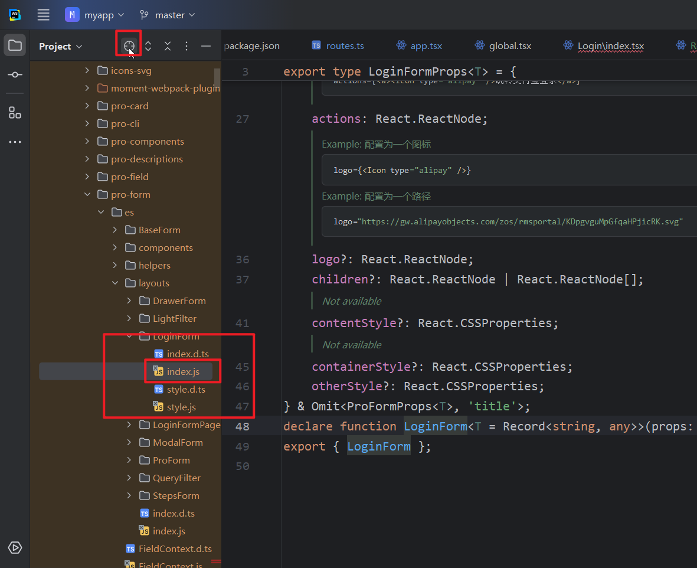Select index.js under layouts folder
This screenshot has width=697, height=568.
(163, 531)
